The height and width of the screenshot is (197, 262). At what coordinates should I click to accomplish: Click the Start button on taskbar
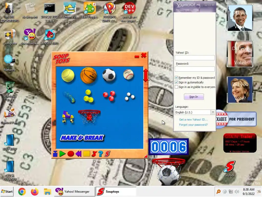click(x=7, y=191)
